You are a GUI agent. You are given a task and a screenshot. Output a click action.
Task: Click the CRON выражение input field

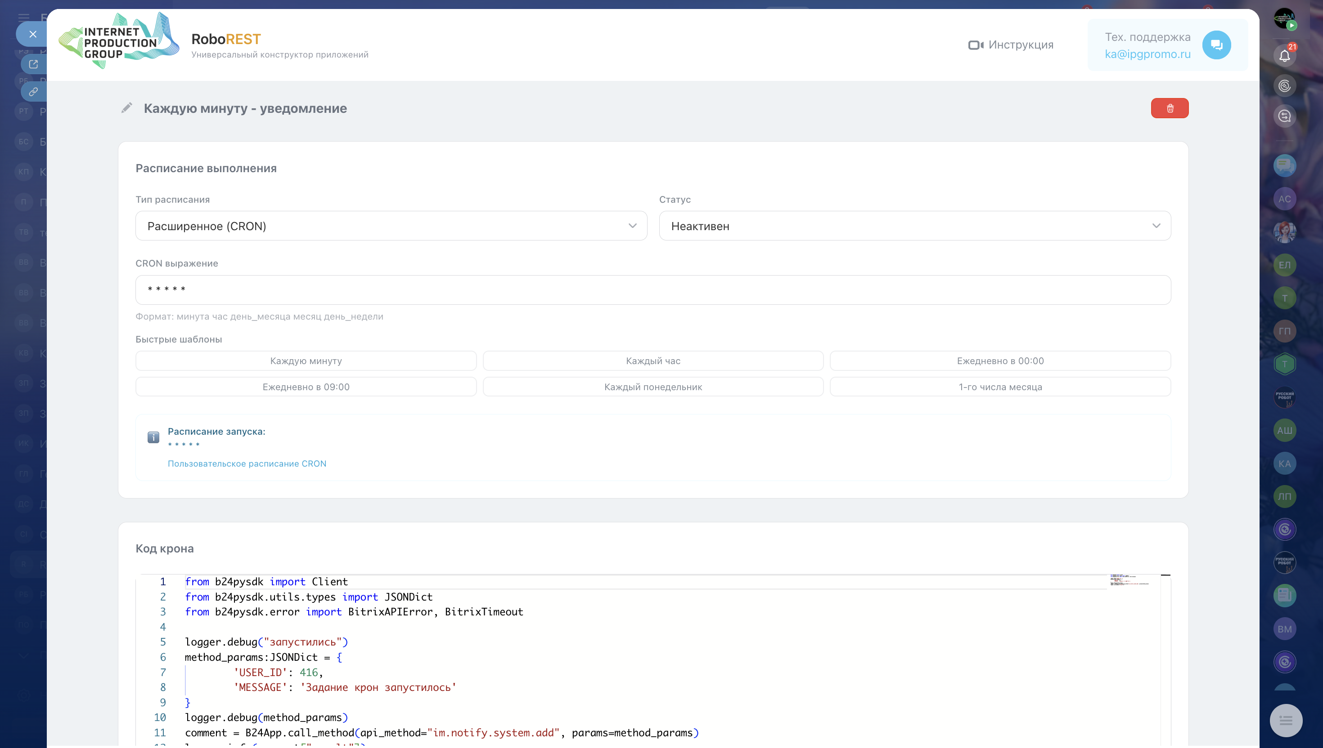pos(652,290)
